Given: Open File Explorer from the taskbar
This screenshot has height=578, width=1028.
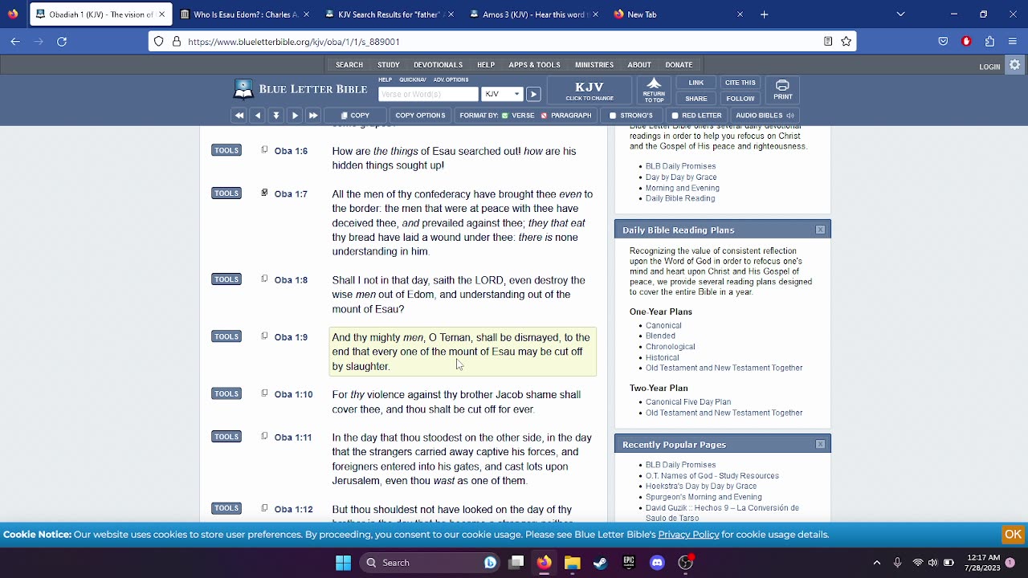Looking at the screenshot, I should point(572,563).
